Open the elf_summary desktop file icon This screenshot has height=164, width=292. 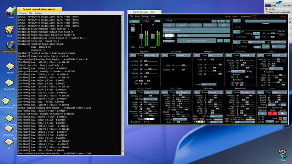coord(8,128)
